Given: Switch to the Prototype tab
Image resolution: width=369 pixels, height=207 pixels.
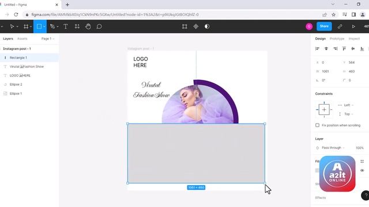Looking at the screenshot, I should pos(337,39).
